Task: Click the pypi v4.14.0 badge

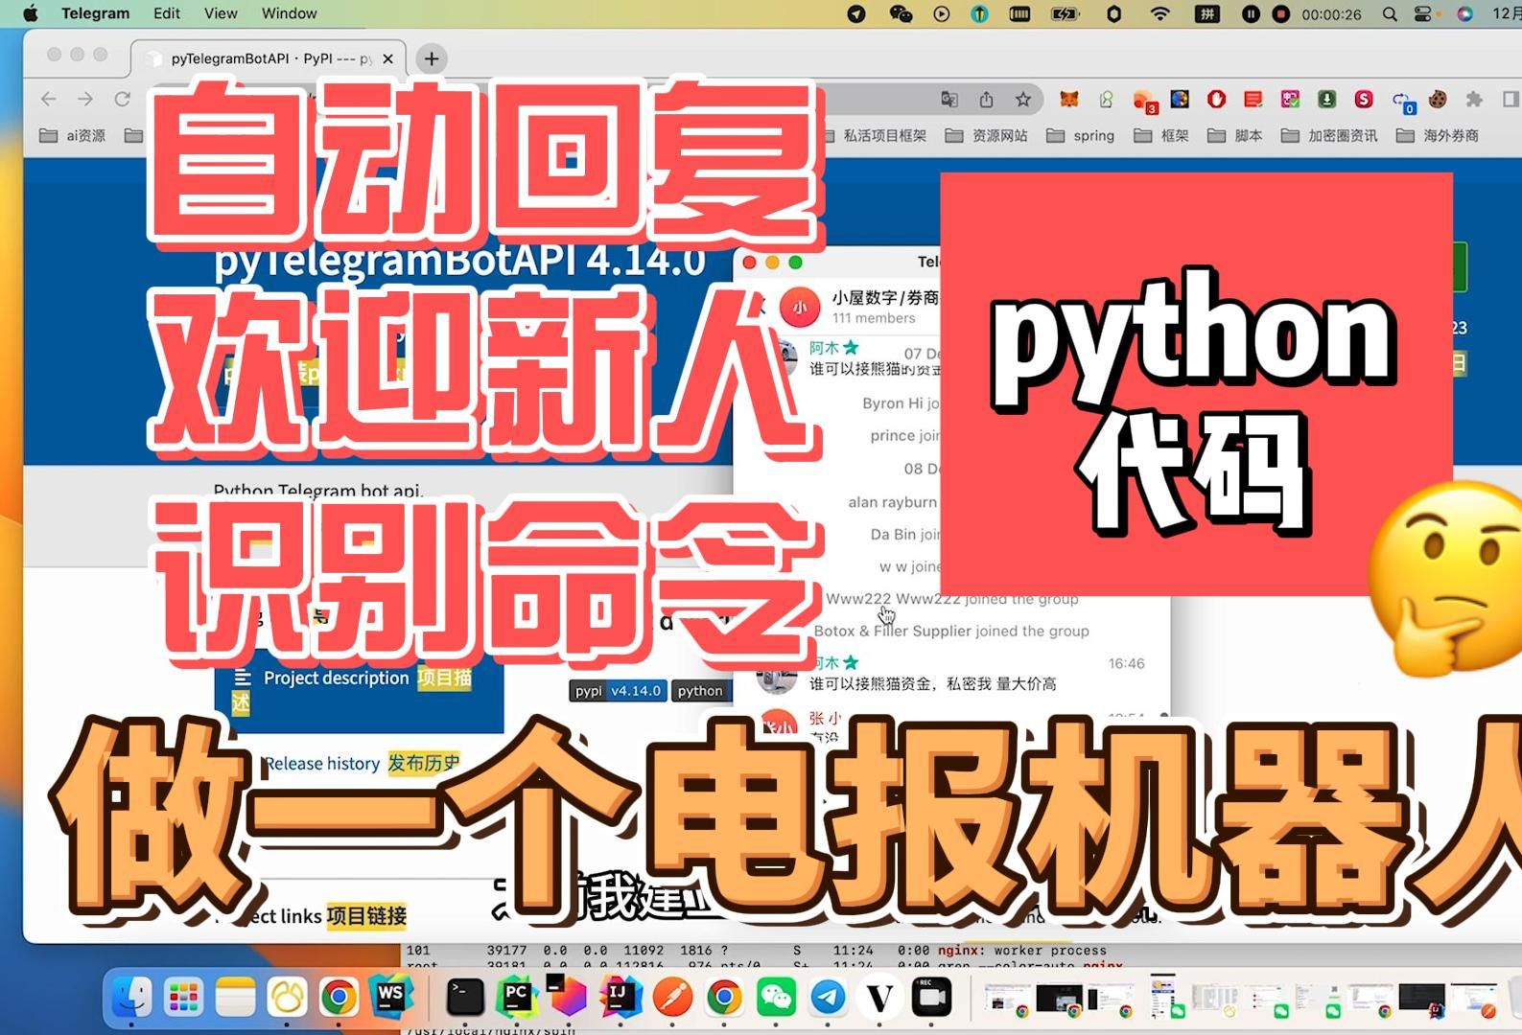Action: pyautogui.click(x=618, y=690)
